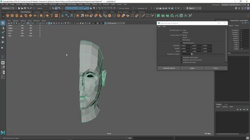Click the SVG shelf icon
Image resolution: width=250 pixels, height=140 pixels.
click(x=56, y=16)
